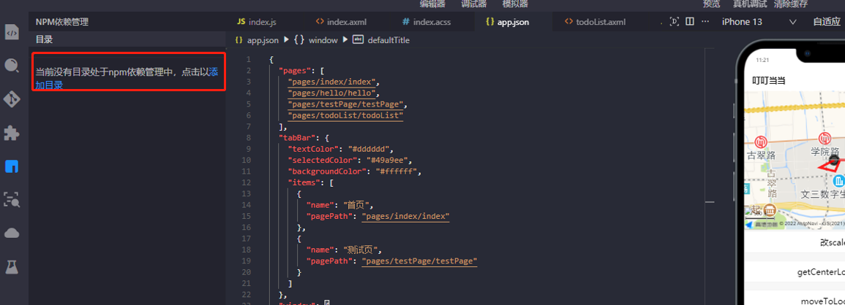Click the "tabBar" key on line 9

(x=296, y=137)
